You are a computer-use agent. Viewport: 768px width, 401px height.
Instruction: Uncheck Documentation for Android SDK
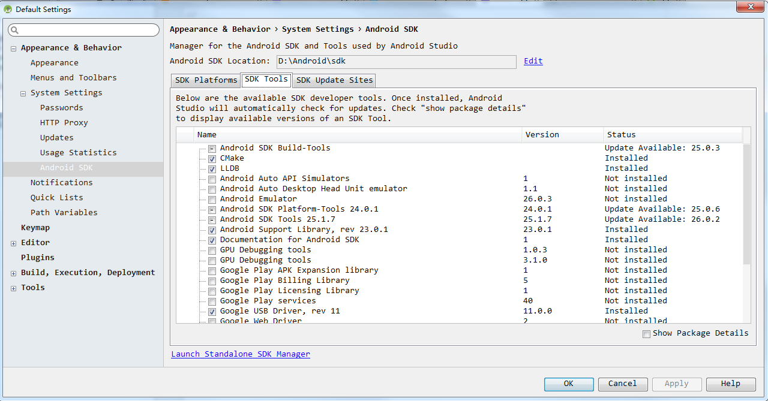click(x=212, y=240)
